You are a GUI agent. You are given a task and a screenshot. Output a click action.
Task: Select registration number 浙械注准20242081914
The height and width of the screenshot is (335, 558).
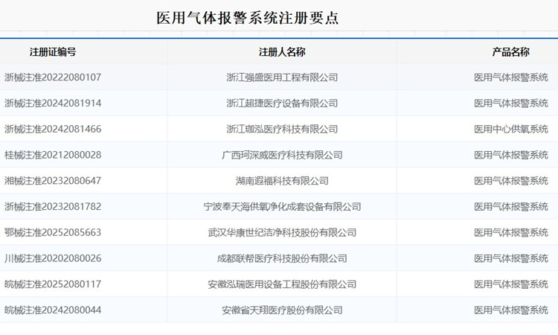pyautogui.click(x=53, y=103)
